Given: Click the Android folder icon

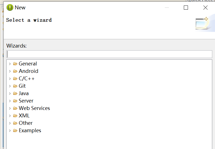Looking at the screenshot, I should pyautogui.click(x=15, y=71).
